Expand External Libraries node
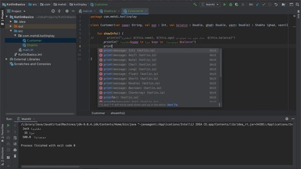 (x=7, y=59)
